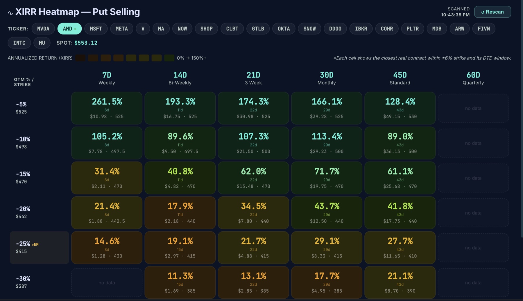523x301 pixels.
Task: Choose the PLTR ticker
Action: pyautogui.click(x=413, y=29)
